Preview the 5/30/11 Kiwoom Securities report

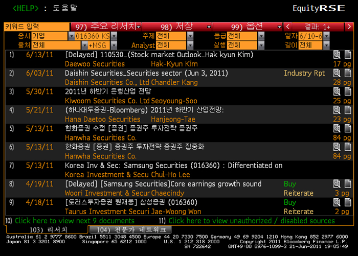coord(337,92)
